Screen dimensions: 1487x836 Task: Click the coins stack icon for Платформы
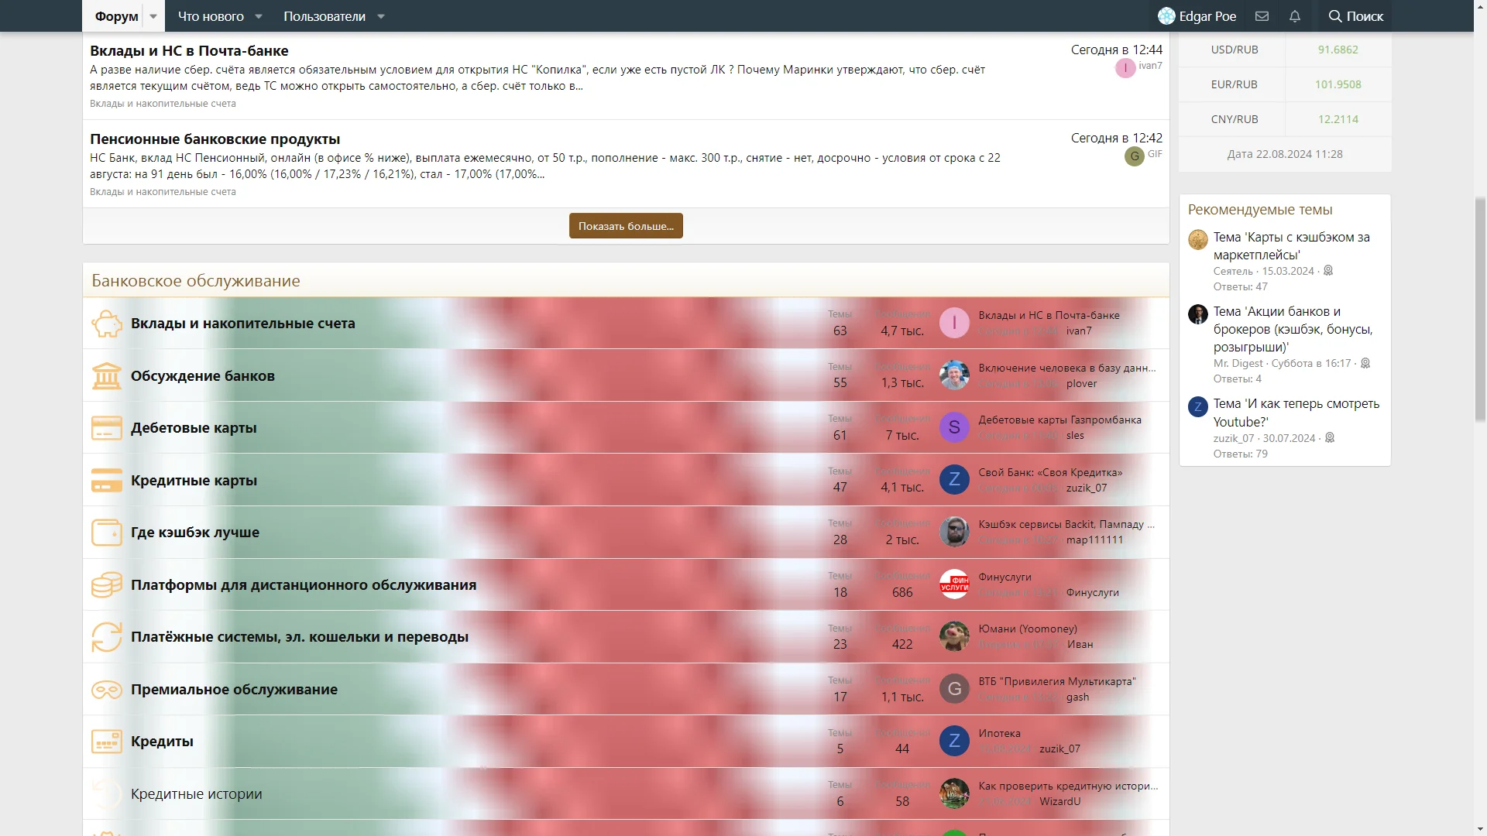[107, 585]
